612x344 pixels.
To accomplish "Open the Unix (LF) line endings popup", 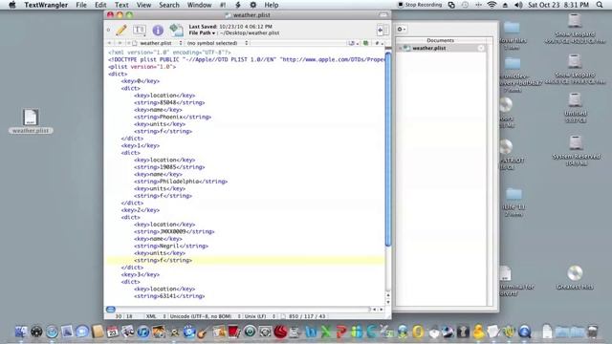I will click(x=259, y=316).
